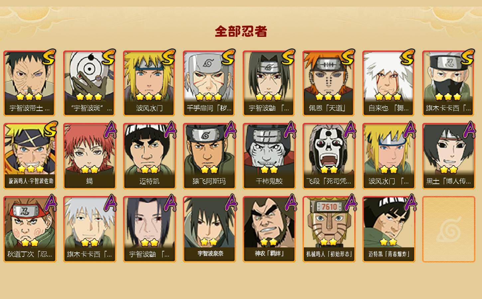Click the red-haired 蝎 ninja card
Image resolution: width=482 pixels, height=299 pixels.
(x=90, y=156)
